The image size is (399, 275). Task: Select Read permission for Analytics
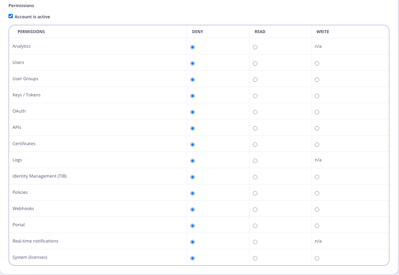255,47
